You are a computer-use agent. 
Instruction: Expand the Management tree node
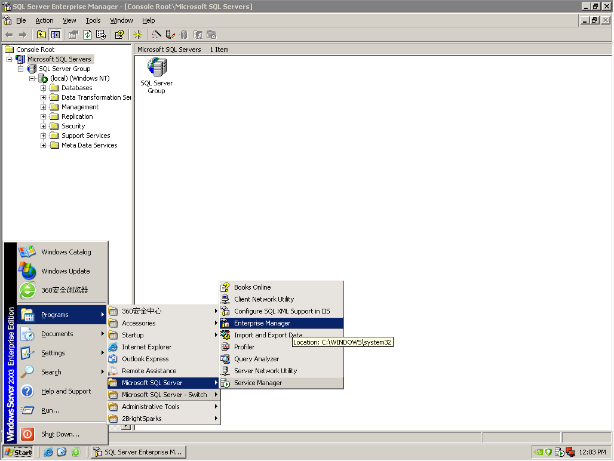point(42,106)
